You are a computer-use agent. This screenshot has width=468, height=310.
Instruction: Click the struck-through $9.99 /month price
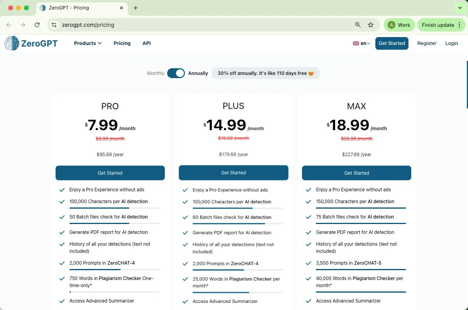pos(110,138)
